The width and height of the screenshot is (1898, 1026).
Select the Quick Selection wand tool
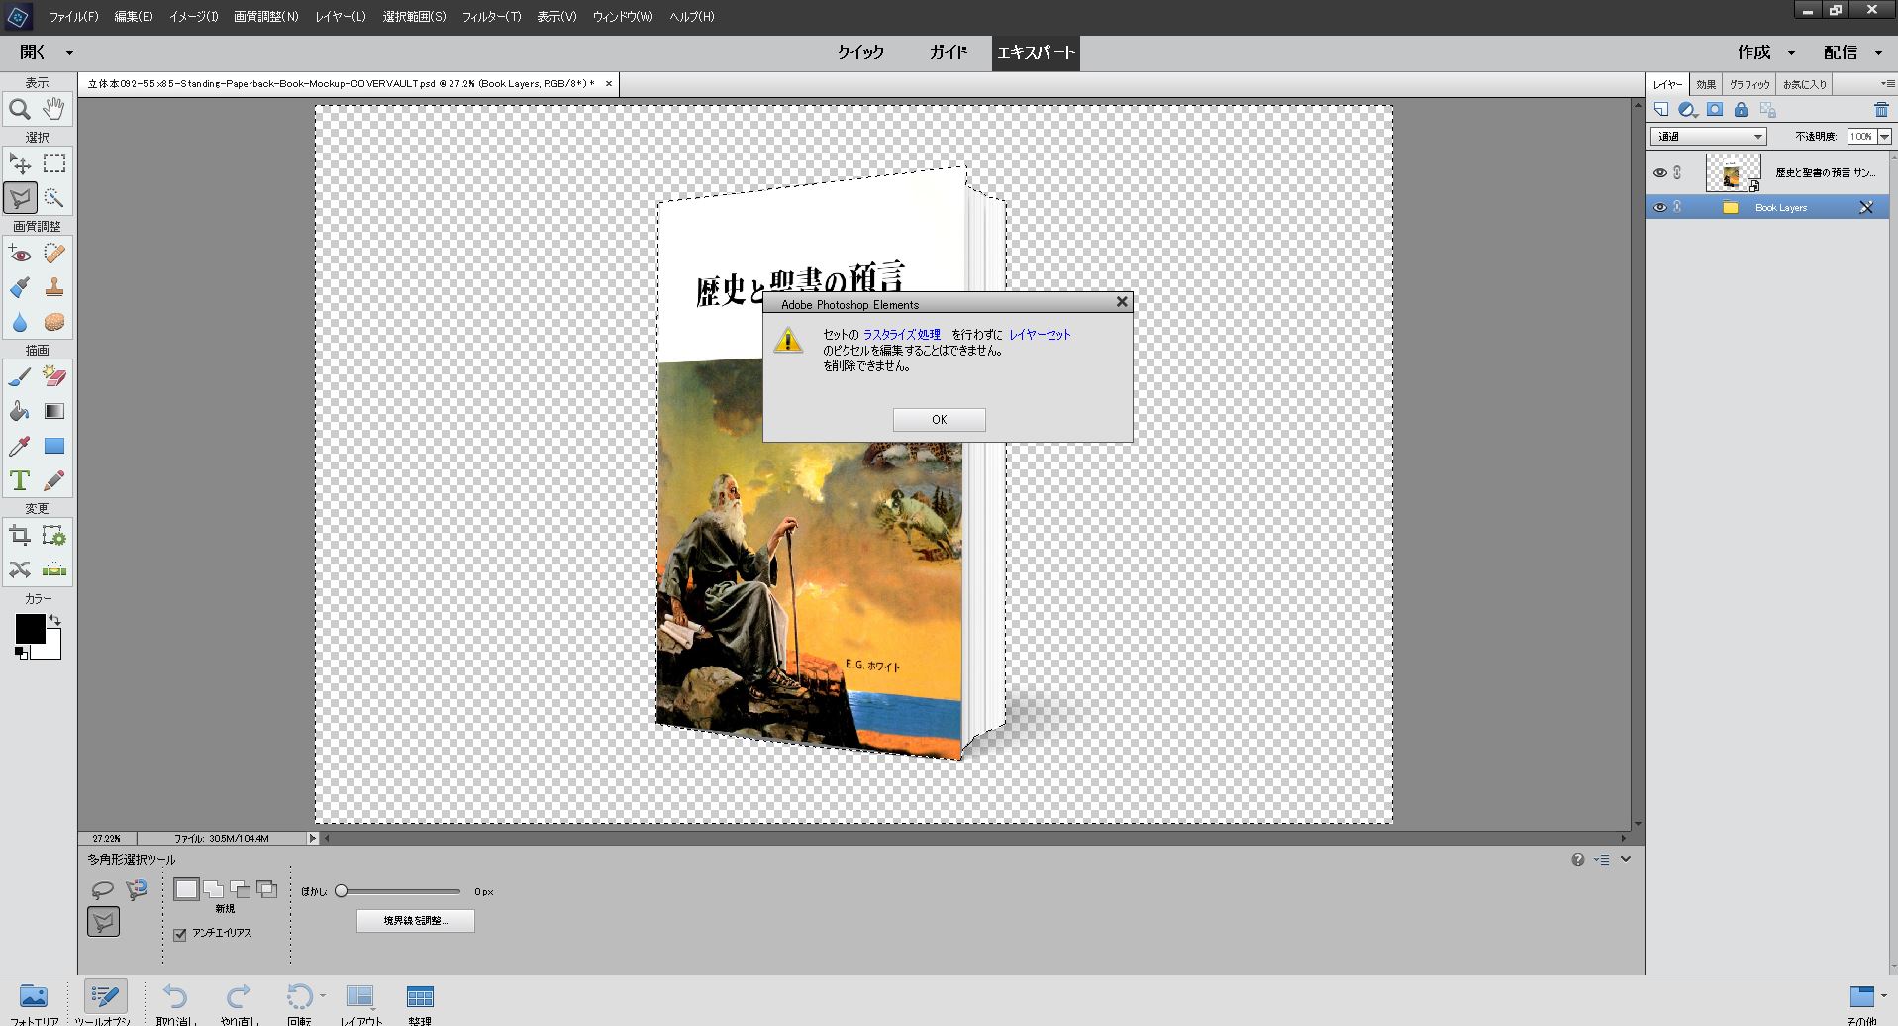click(54, 198)
